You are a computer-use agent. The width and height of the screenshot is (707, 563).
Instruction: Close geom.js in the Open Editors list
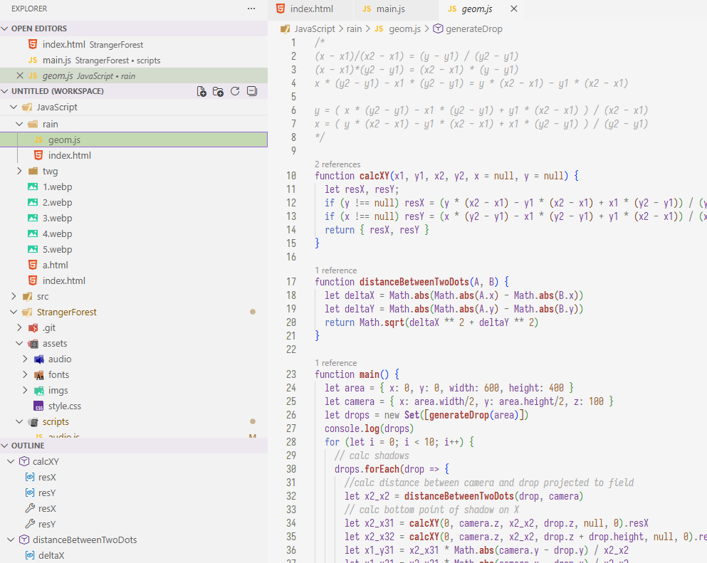click(x=19, y=75)
